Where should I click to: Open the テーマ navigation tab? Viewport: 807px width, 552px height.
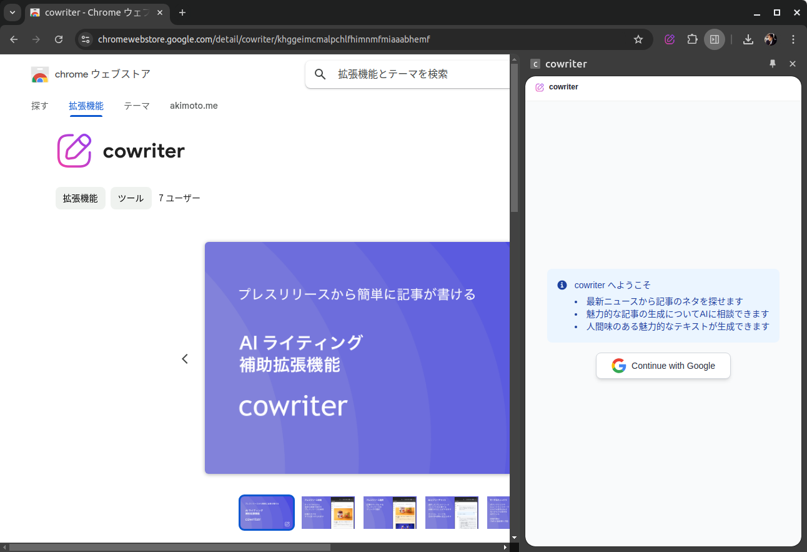coord(137,106)
